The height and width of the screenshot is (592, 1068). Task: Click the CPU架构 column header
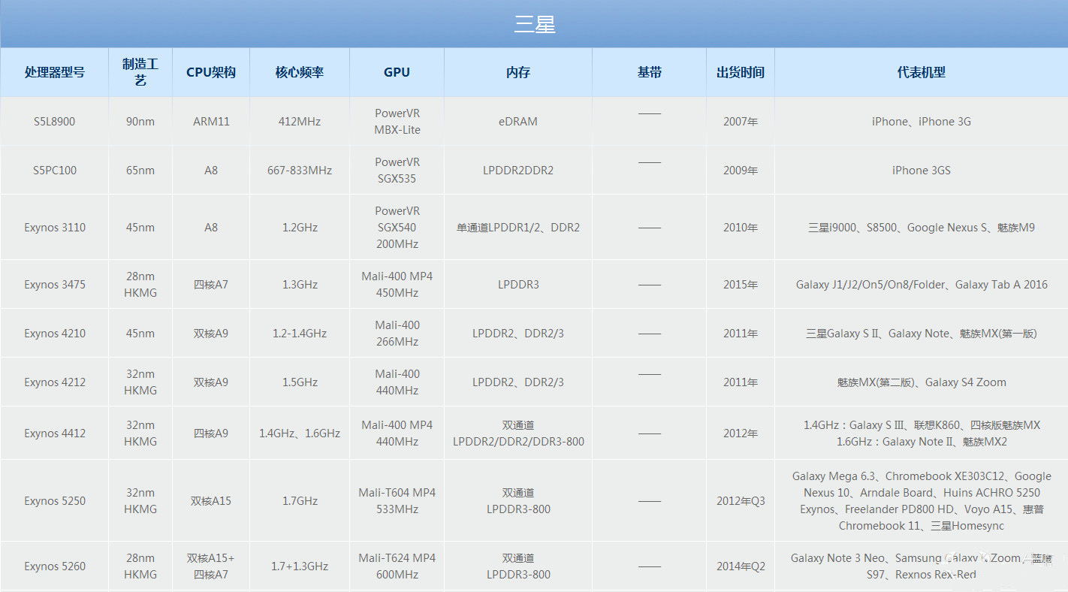click(211, 72)
